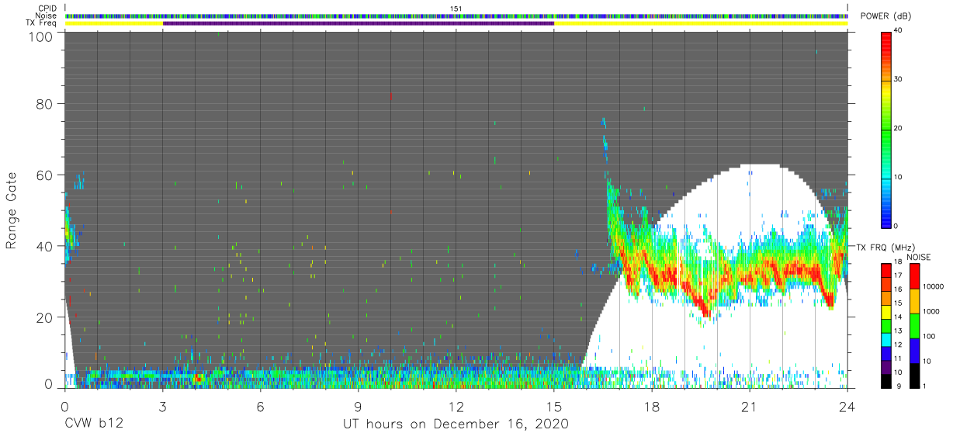
Task: Click the CVW b12 radar label
Action: point(94,424)
